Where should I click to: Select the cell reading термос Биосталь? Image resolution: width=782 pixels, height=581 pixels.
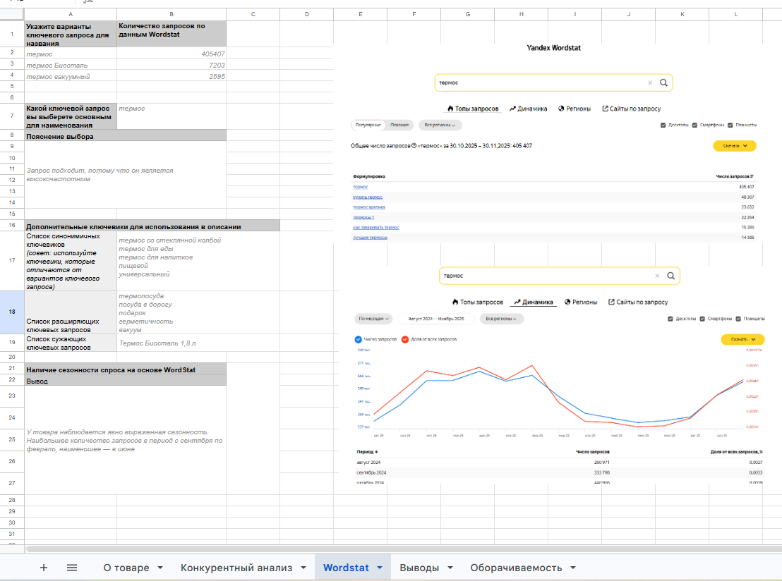pyautogui.click(x=71, y=65)
